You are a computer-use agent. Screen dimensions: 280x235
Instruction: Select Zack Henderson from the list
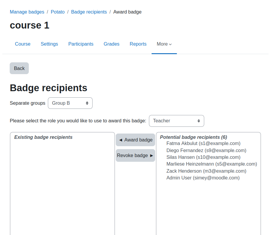(x=206, y=171)
